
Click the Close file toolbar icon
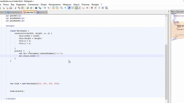tap(4, 8)
